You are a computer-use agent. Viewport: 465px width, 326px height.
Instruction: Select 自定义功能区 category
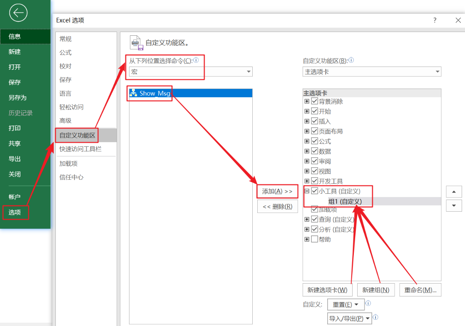pos(86,135)
